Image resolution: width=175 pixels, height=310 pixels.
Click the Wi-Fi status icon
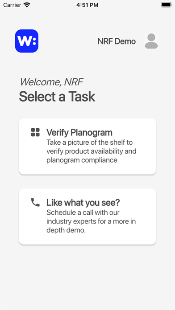[x=26, y=5]
